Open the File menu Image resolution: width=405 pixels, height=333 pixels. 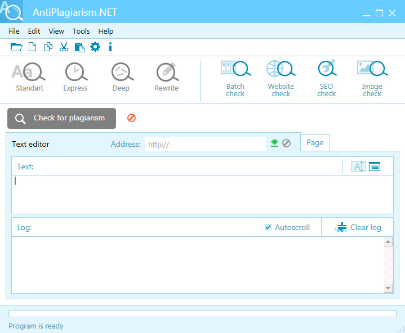tap(14, 31)
